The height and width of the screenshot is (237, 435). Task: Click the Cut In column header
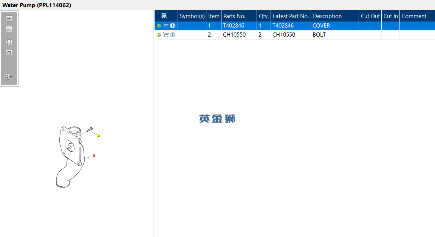(391, 16)
